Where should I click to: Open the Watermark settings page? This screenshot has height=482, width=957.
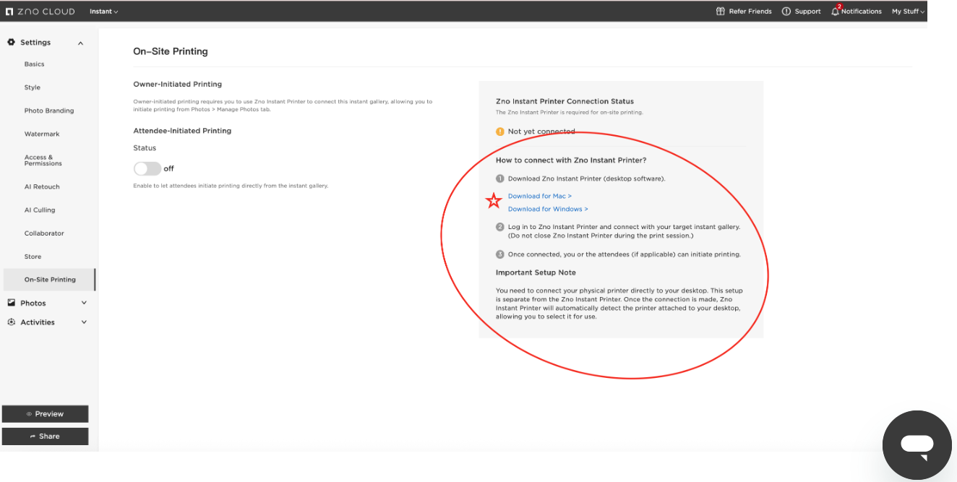(x=42, y=134)
